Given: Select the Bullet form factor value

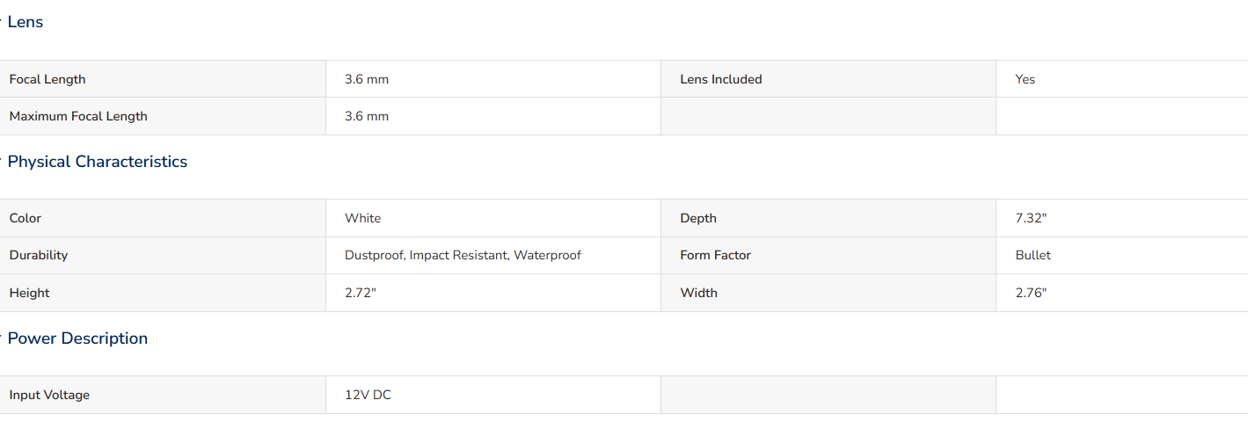Looking at the screenshot, I should pyautogui.click(x=1033, y=255).
